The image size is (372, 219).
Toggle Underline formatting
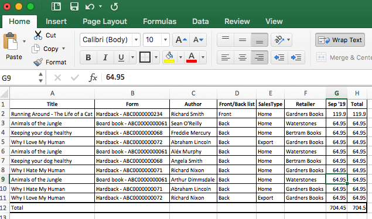click(x=121, y=57)
